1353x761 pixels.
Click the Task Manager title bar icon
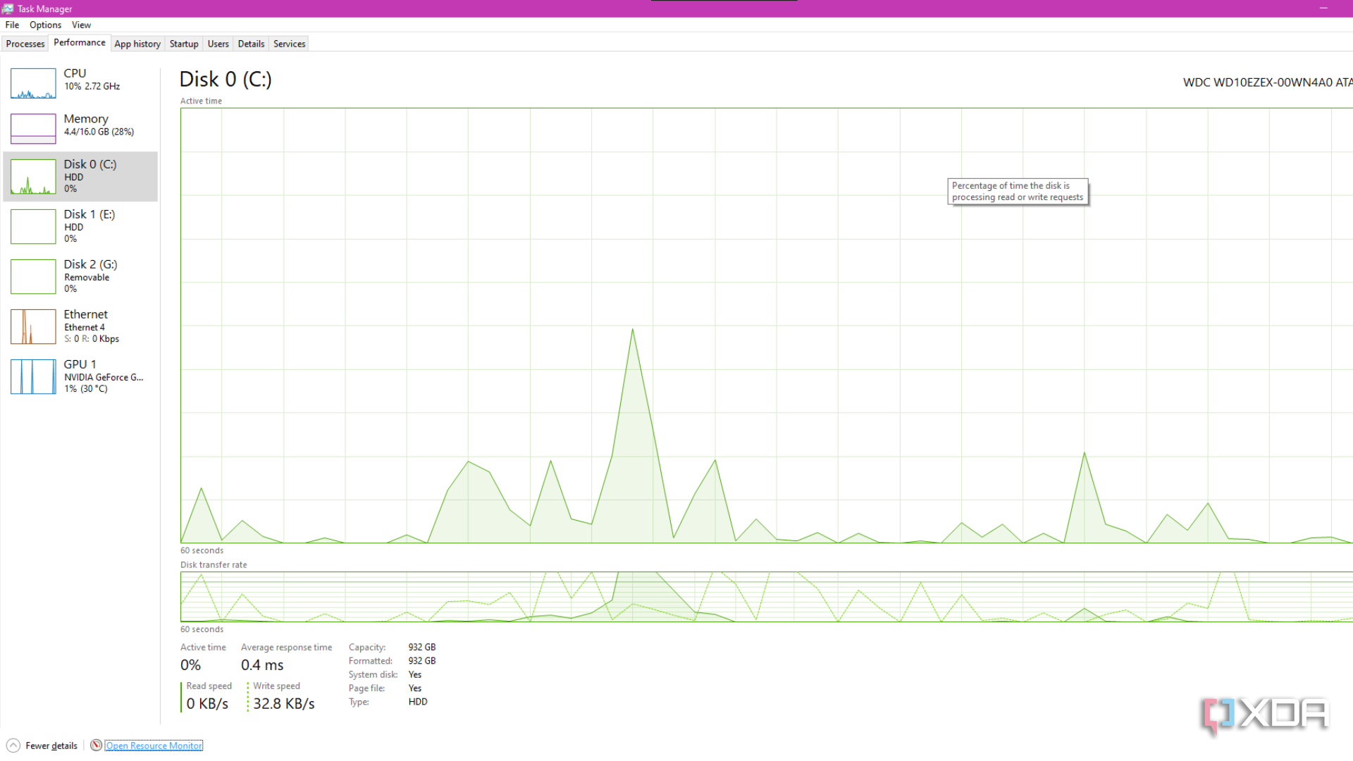click(x=8, y=8)
